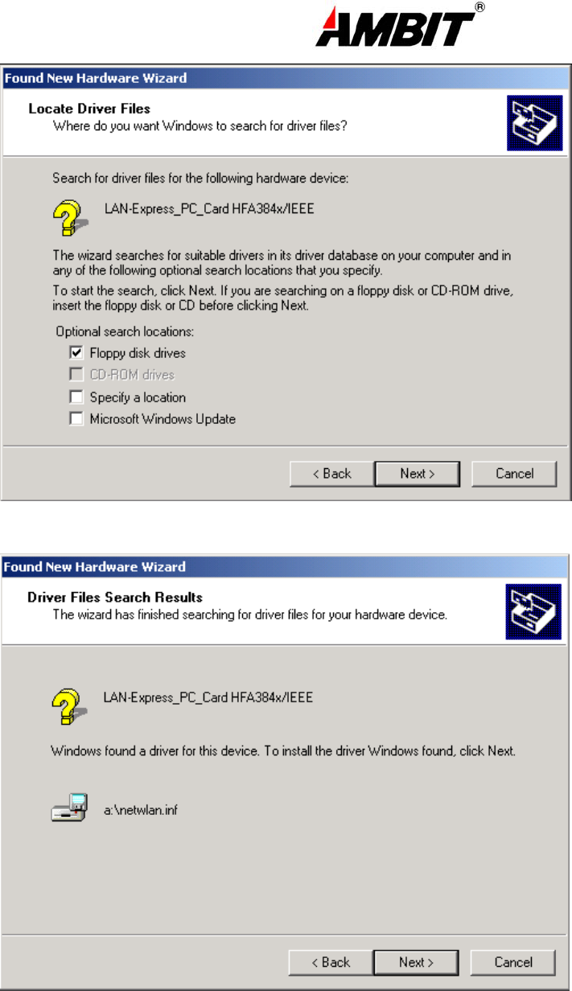Cancel the Locate Driver Files wizard

coord(514,474)
